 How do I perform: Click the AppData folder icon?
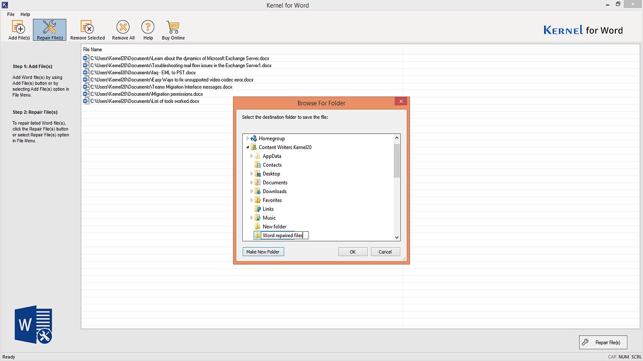[258, 156]
